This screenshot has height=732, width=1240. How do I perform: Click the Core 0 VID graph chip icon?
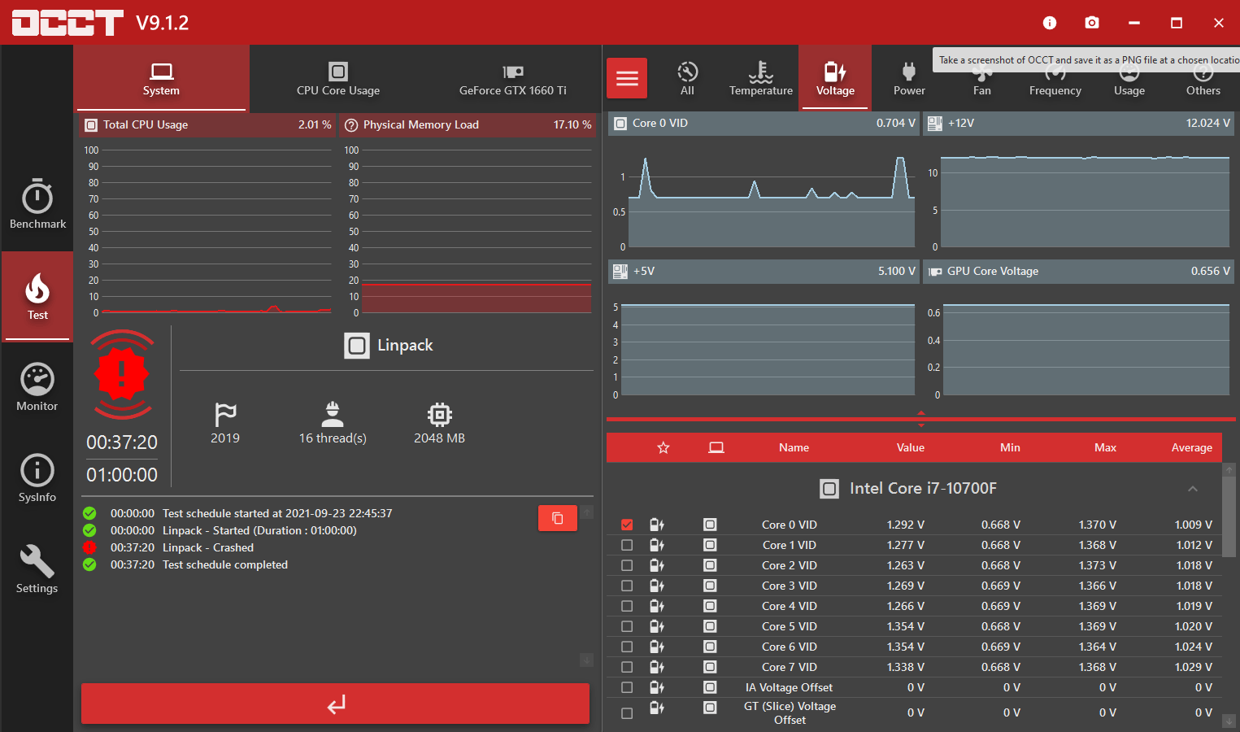tap(620, 124)
